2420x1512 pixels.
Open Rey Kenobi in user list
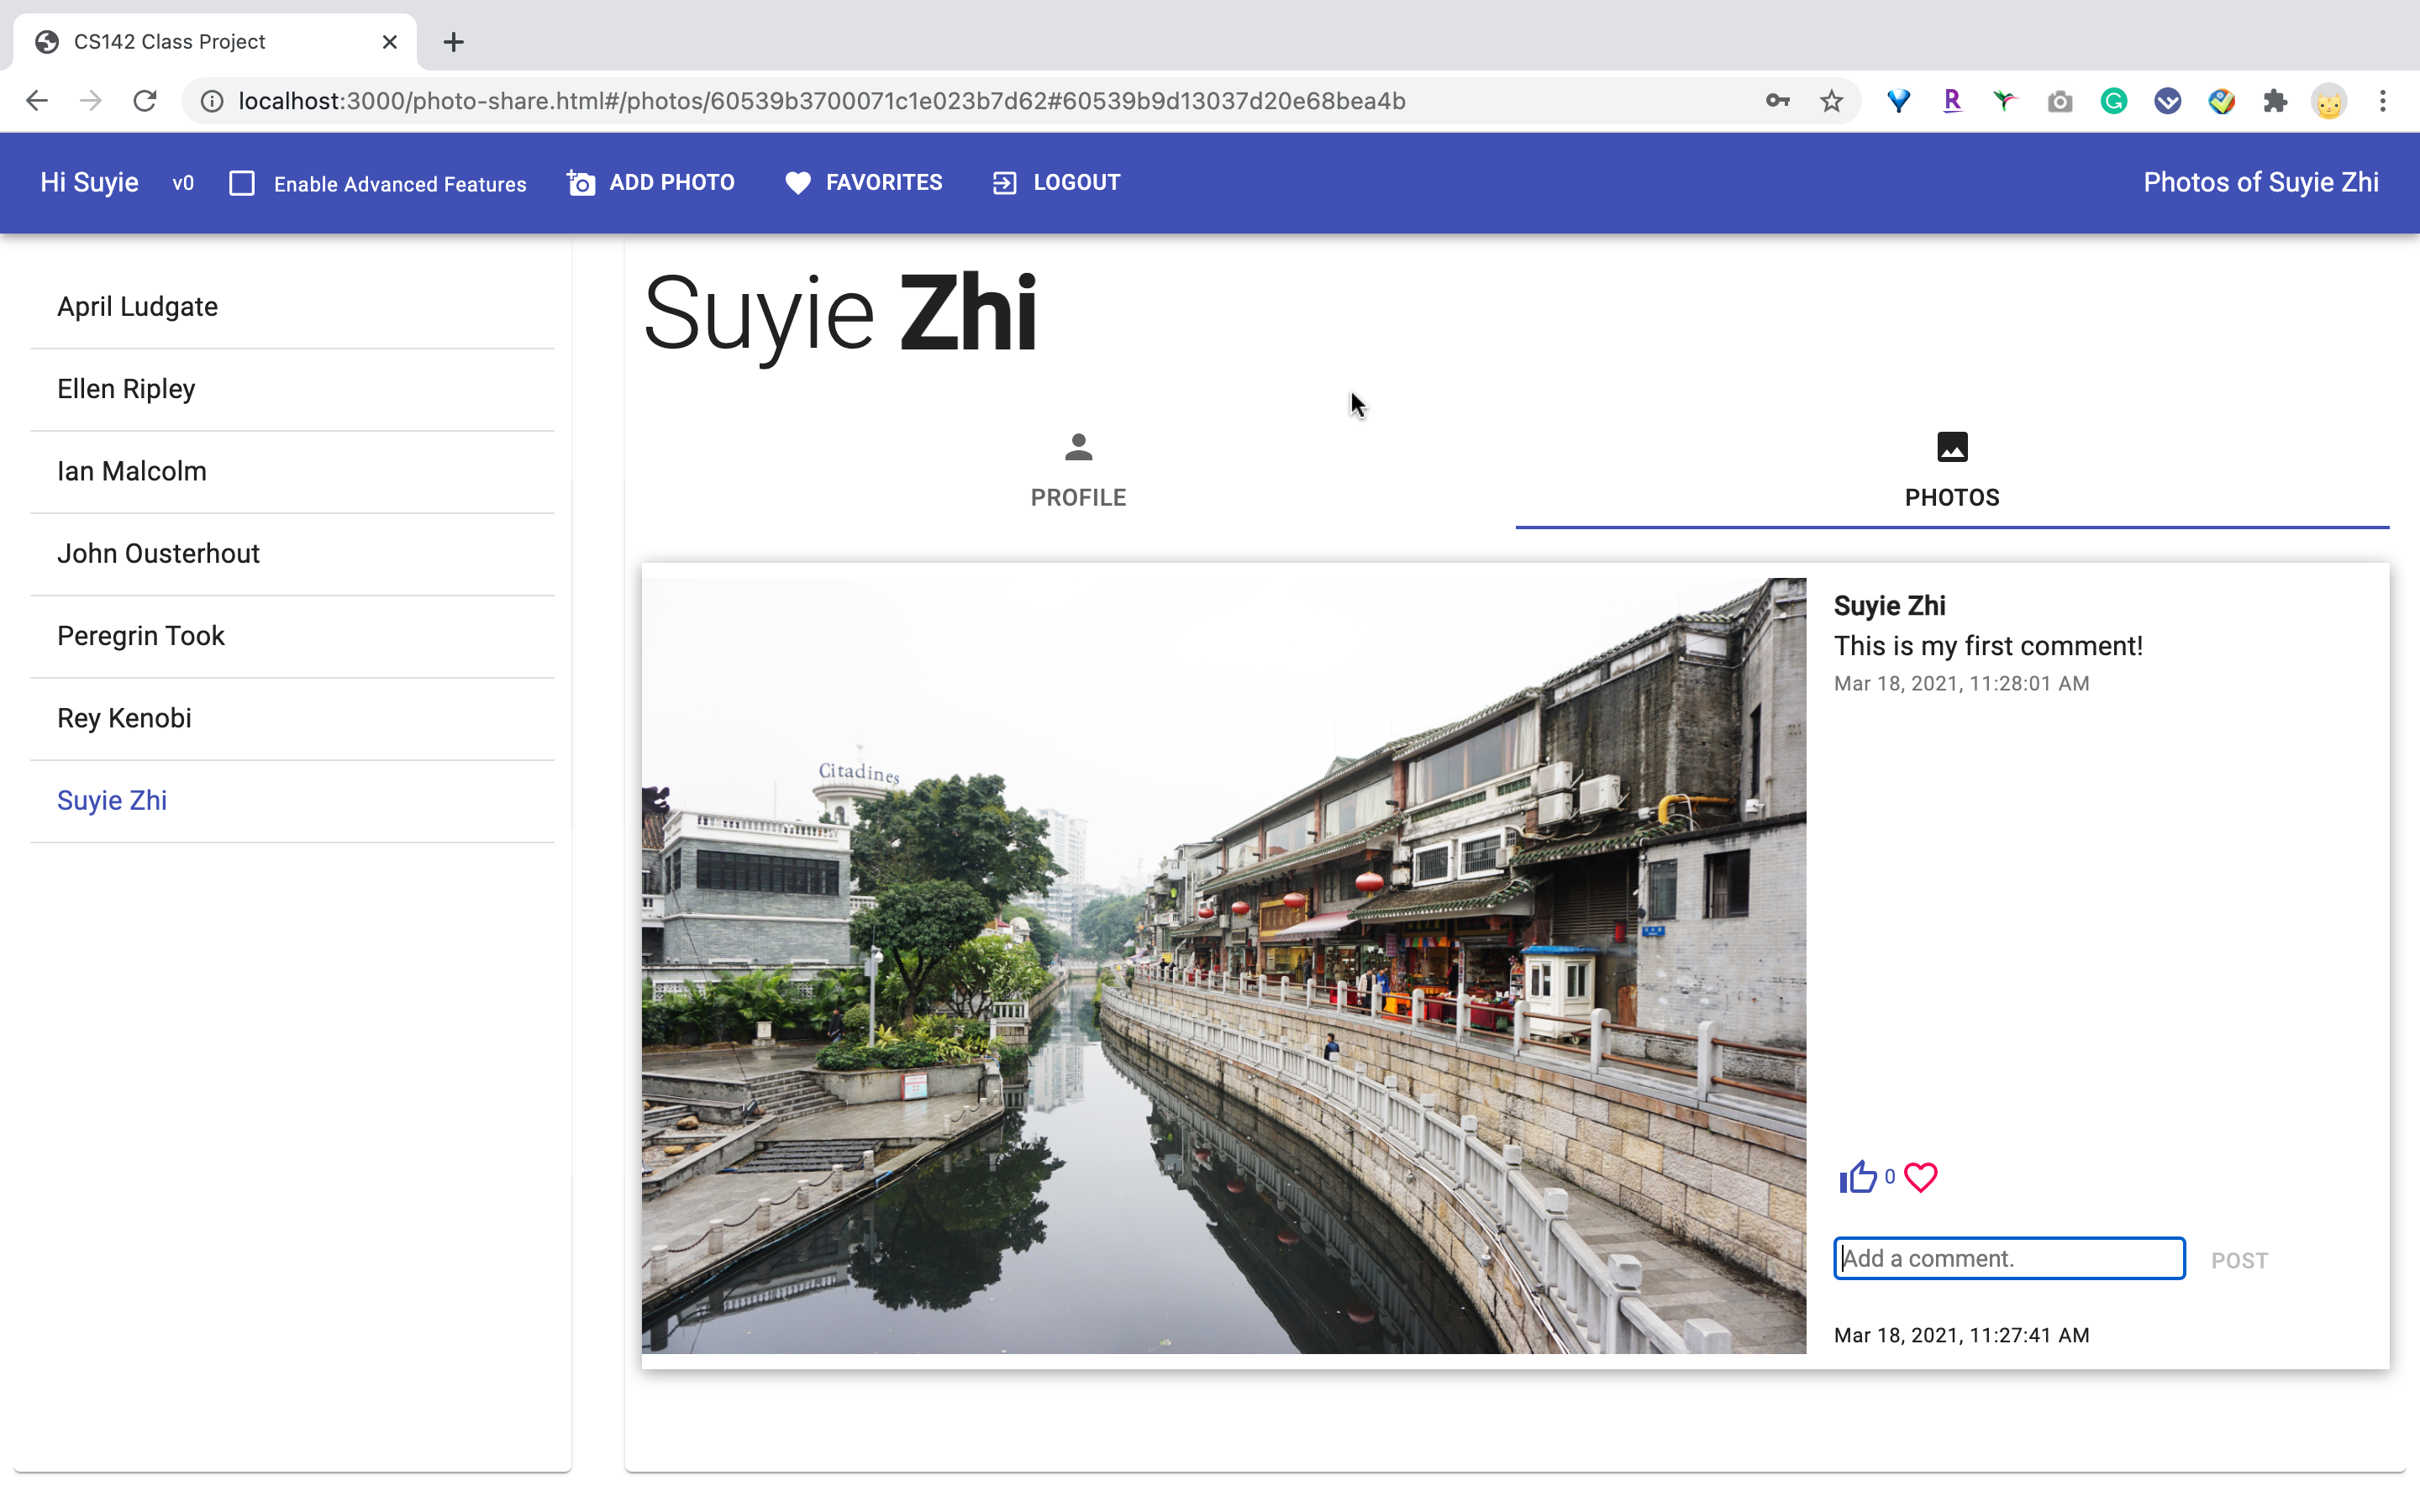pos(292,718)
